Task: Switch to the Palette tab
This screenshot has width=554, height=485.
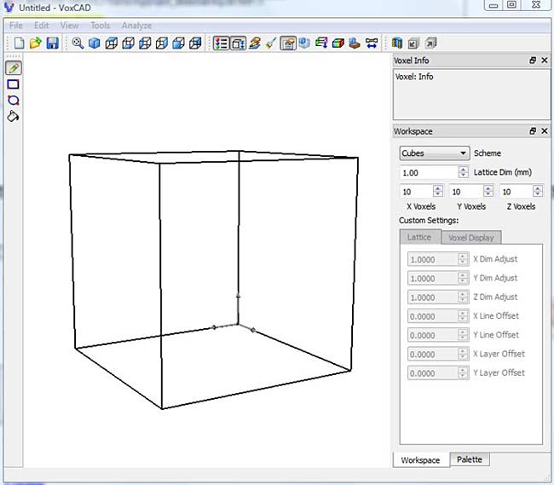Action: [x=470, y=459]
